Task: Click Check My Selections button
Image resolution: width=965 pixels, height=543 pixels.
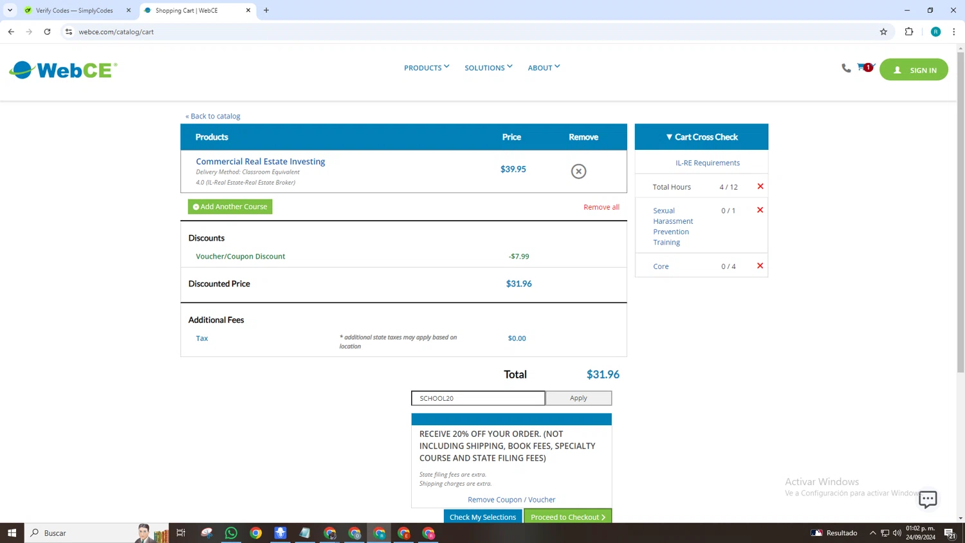Action: 482,517
